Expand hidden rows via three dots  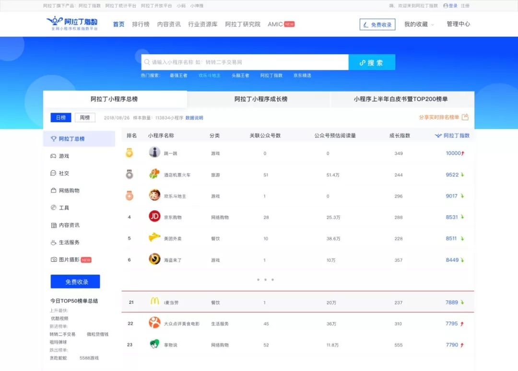265,279
